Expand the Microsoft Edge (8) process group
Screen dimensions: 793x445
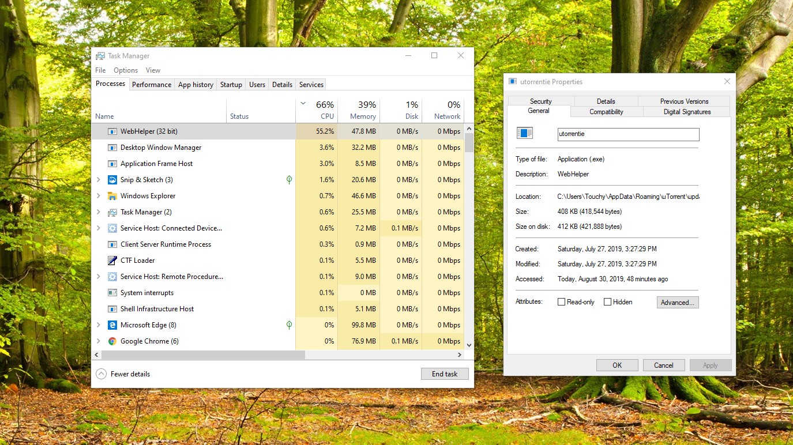tap(99, 325)
